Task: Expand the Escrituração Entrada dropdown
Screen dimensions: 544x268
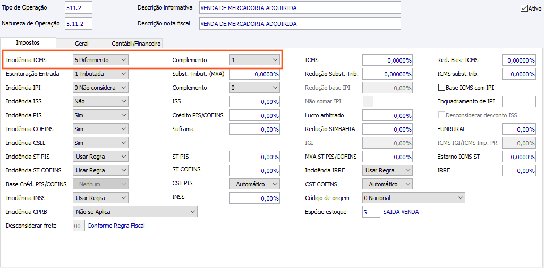Action: point(100,74)
